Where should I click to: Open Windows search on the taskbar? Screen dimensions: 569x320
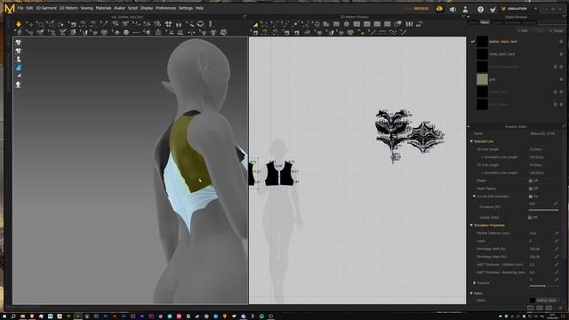tap(13, 316)
